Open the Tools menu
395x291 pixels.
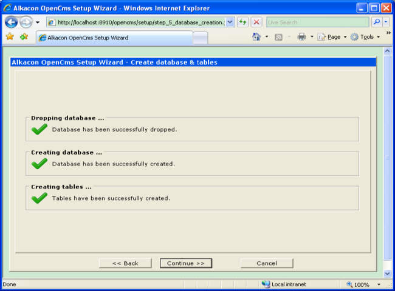tap(365, 37)
